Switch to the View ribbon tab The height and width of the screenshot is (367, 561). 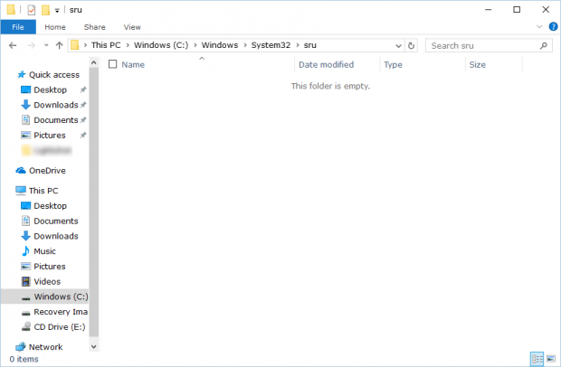pos(132,27)
